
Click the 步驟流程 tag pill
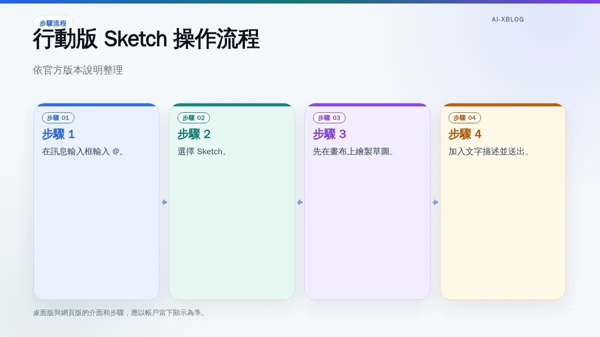[53, 23]
